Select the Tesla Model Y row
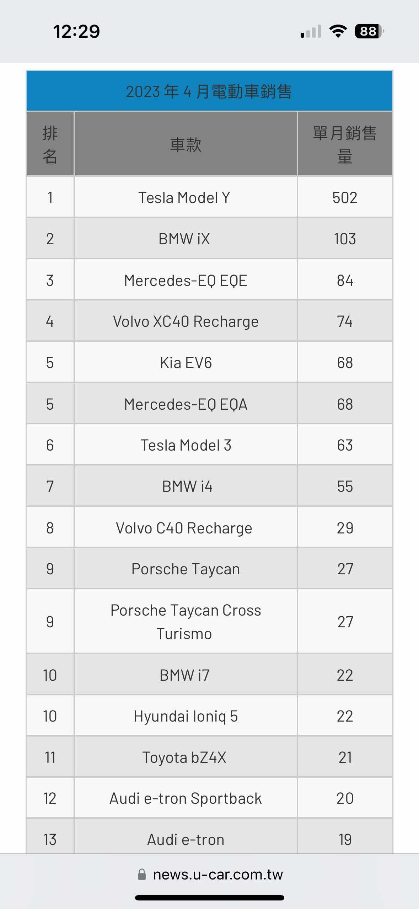 coord(184,198)
